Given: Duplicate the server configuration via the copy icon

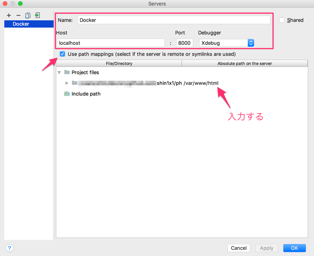Looking at the screenshot, I should click(27, 15).
